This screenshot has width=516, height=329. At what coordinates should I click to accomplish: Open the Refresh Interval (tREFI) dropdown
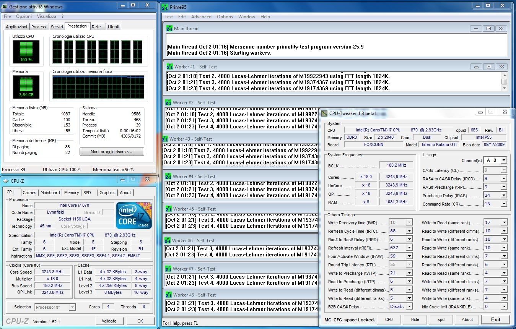pos(409,248)
